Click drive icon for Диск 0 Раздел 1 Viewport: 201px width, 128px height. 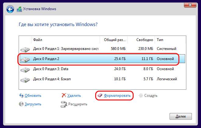coord(25,50)
